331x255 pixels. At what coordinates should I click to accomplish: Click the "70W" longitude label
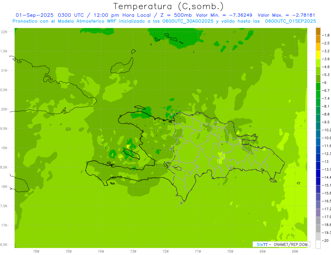[x=230, y=251]
